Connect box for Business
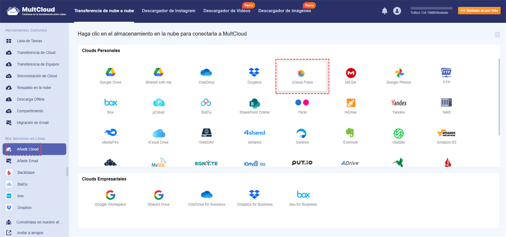 pyautogui.click(x=303, y=198)
